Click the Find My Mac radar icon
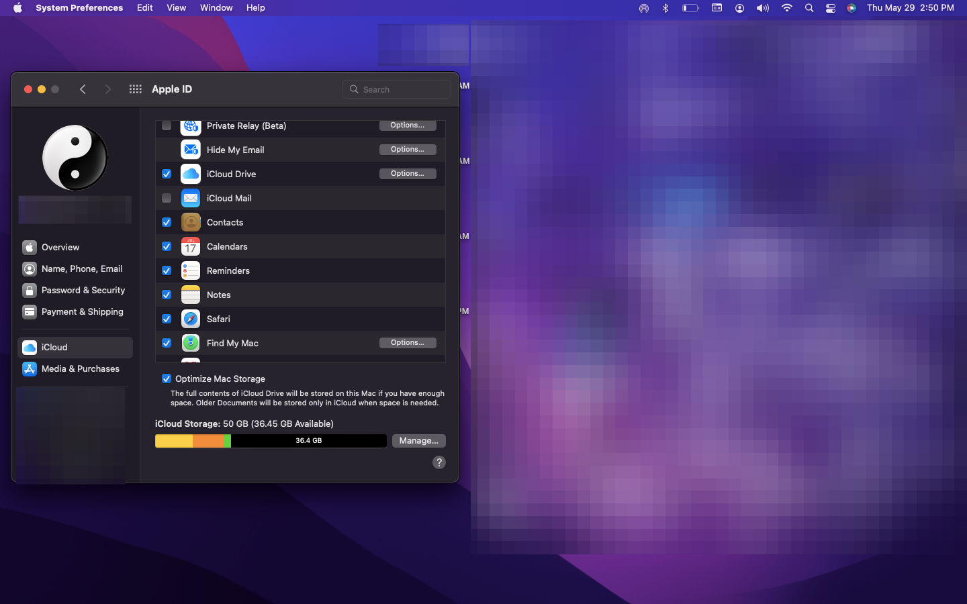This screenshot has height=604, width=967. [191, 343]
